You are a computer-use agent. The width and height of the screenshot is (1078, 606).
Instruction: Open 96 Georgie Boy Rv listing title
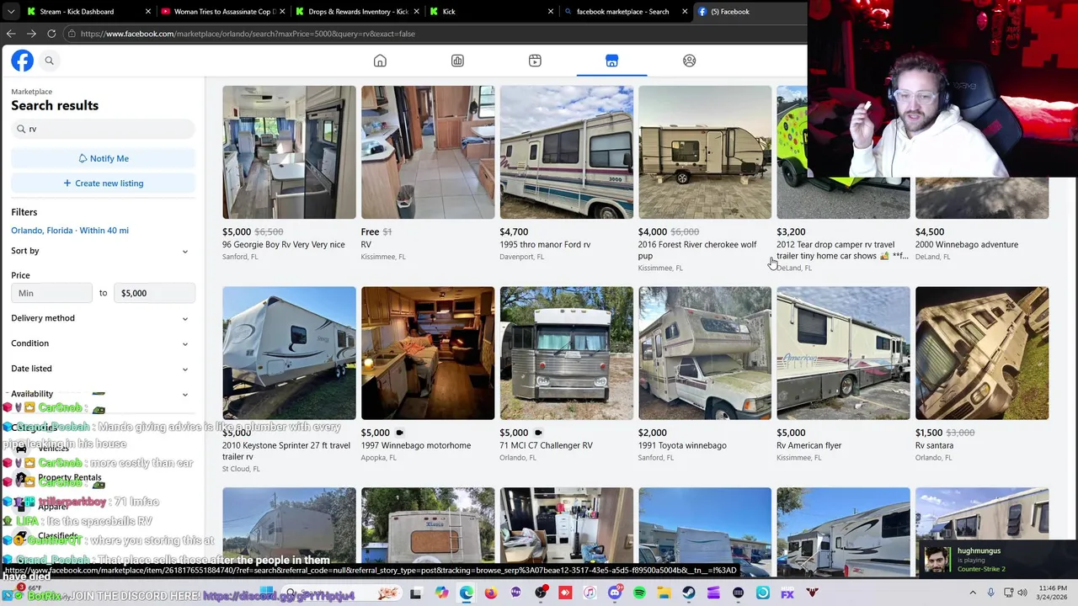[283, 245]
